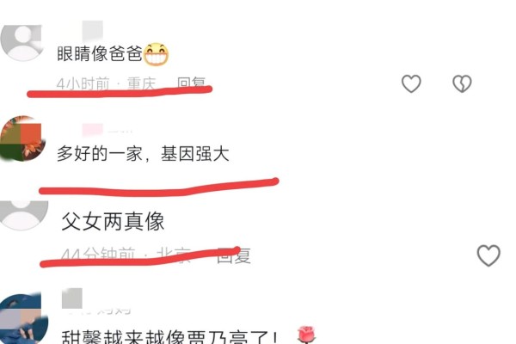Click the "44分钟前 · 北京" timestamp

point(126,255)
